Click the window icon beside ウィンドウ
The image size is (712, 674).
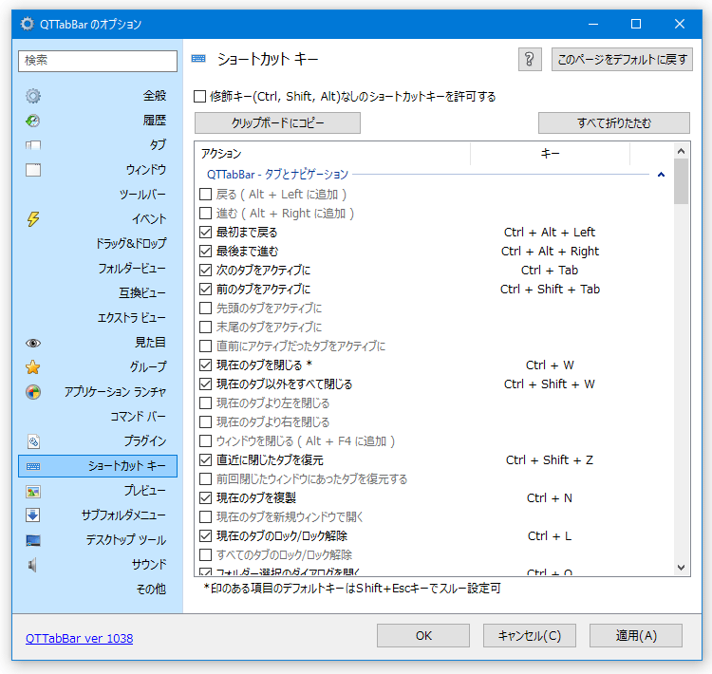[33, 170]
